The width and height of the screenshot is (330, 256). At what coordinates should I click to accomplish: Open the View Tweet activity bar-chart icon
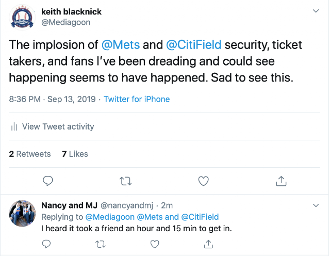(14, 126)
